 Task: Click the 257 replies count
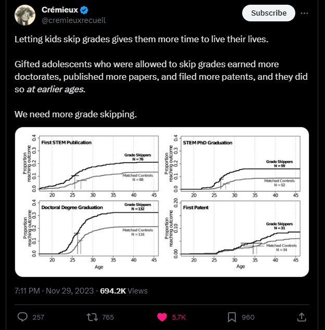click(x=38, y=317)
